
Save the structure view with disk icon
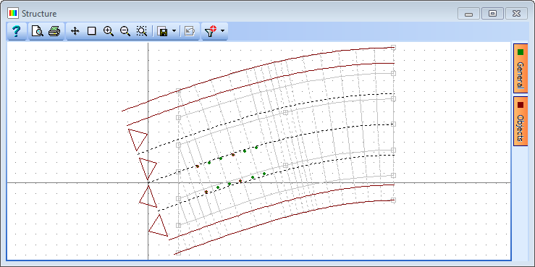tap(162, 31)
